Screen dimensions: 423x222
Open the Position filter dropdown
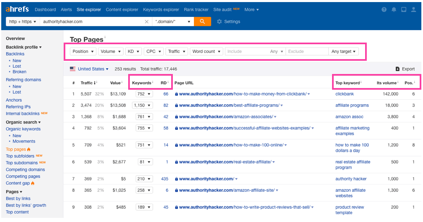pos(83,51)
